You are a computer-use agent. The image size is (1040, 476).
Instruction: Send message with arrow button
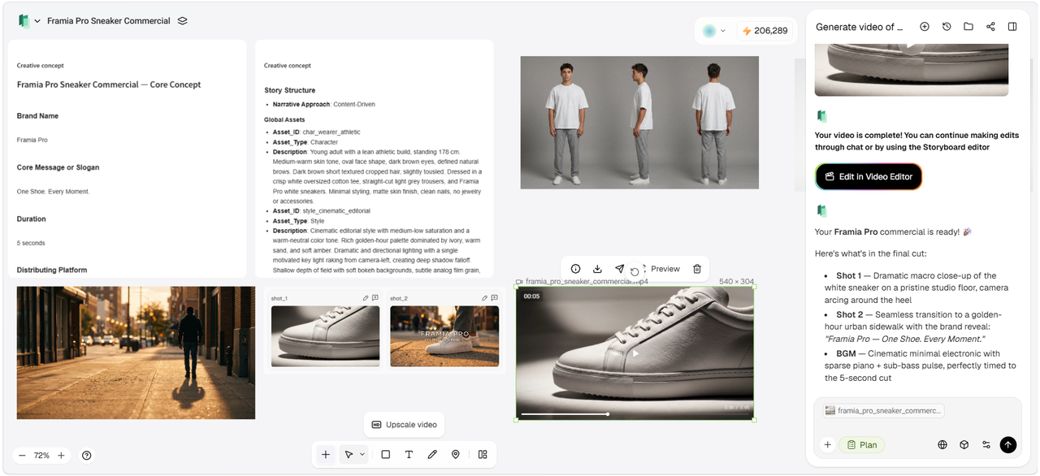[1008, 444]
